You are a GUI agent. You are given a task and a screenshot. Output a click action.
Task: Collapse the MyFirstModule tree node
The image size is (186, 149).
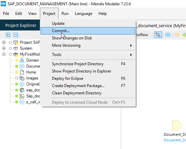click(4, 54)
